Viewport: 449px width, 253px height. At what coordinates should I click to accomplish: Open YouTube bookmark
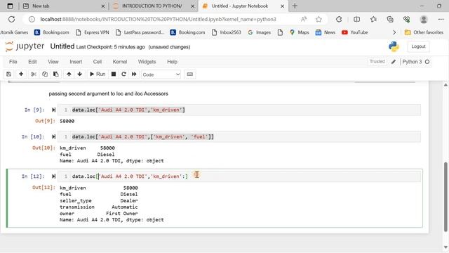pyautogui.click(x=355, y=32)
